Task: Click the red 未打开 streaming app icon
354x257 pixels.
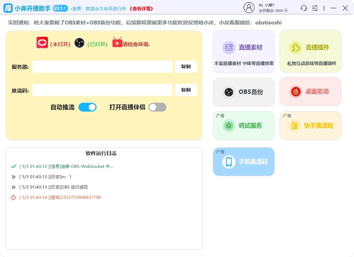Action: click(x=42, y=42)
